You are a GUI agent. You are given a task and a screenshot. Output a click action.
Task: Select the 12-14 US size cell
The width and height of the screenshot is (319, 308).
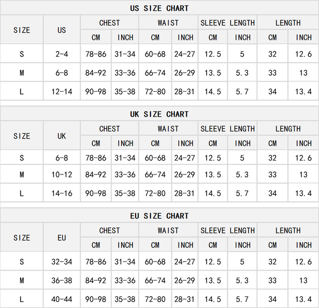[62, 92]
